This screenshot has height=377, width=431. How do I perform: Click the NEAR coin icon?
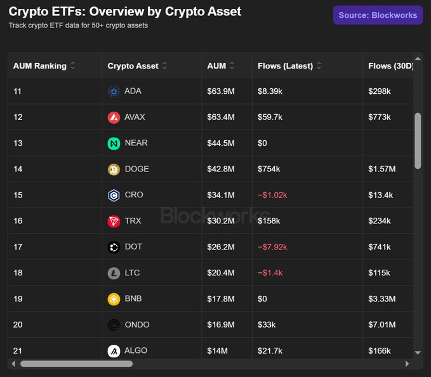pos(114,143)
